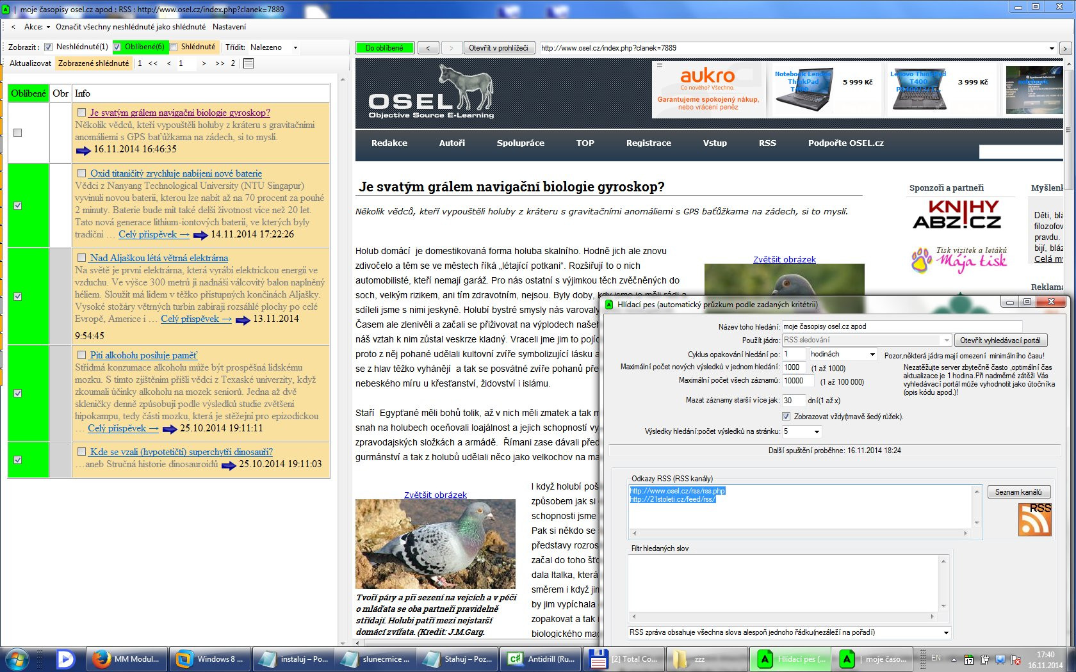
Task: Open the Třídit Nalezeno dropdown
Action: click(x=274, y=47)
